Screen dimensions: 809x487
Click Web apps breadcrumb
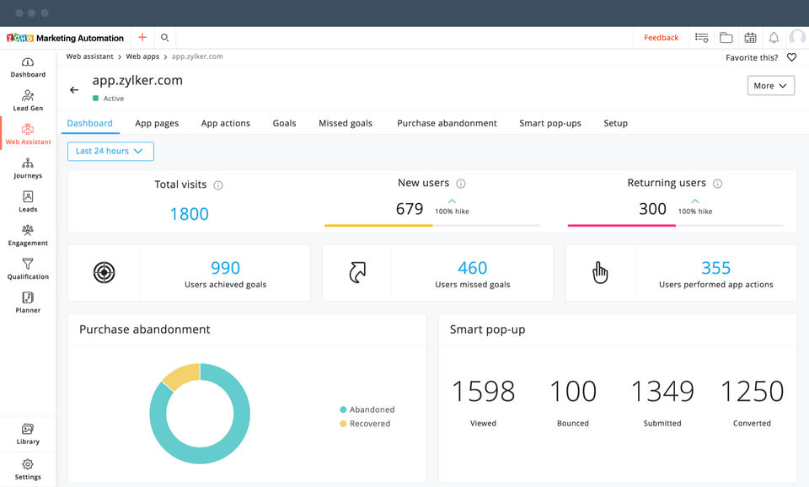[142, 56]
